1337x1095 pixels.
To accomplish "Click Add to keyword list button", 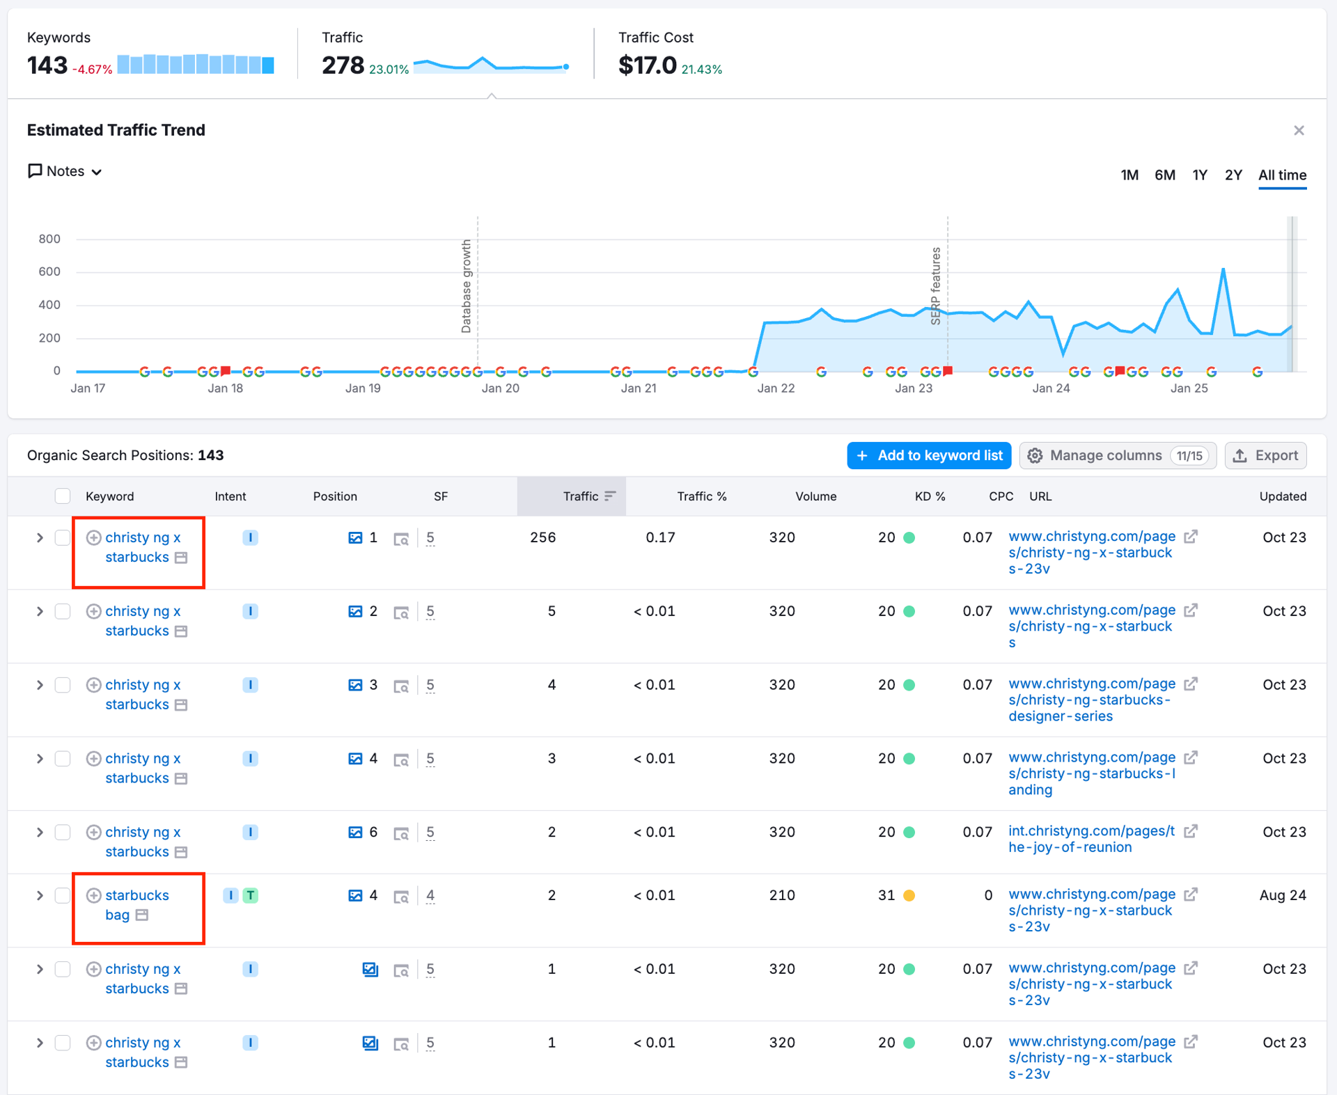I will click(929, 455).
